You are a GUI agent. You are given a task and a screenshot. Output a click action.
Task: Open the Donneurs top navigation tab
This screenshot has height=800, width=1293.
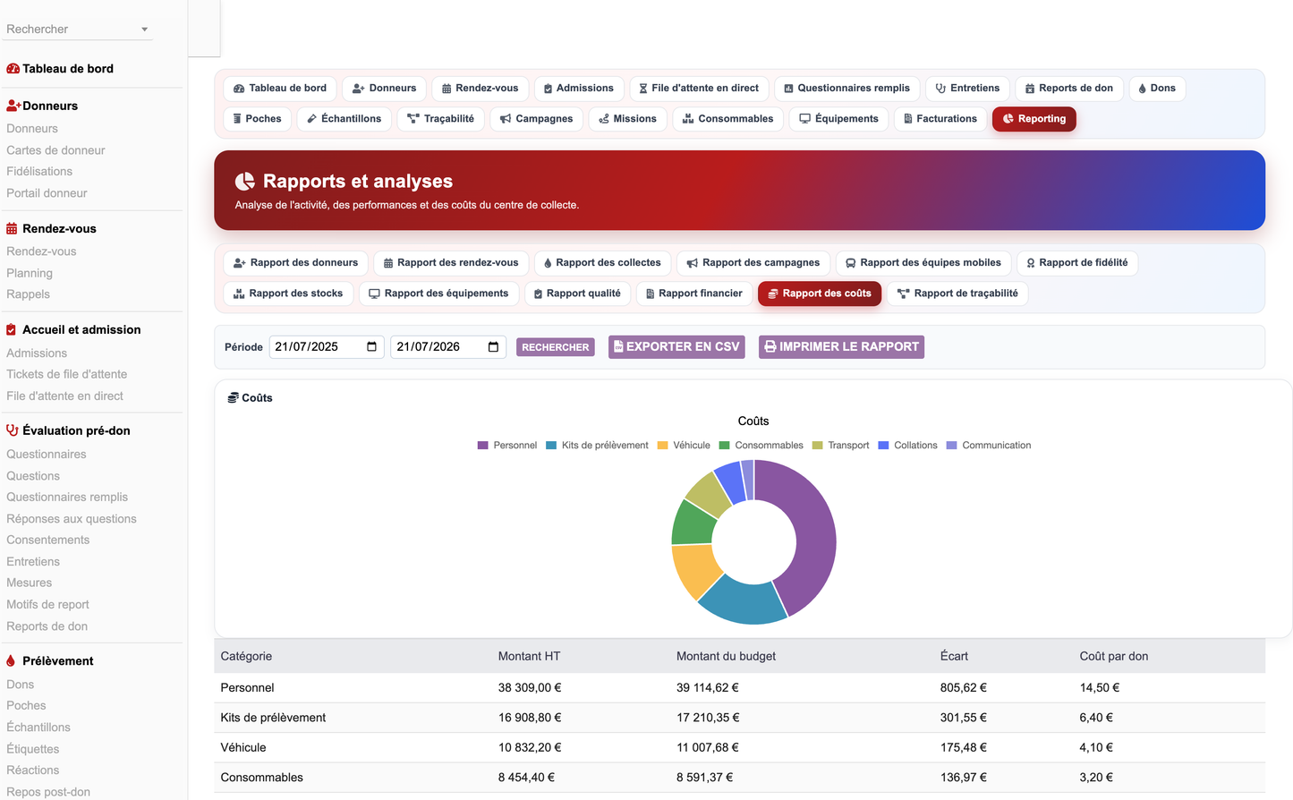[384, 89]
